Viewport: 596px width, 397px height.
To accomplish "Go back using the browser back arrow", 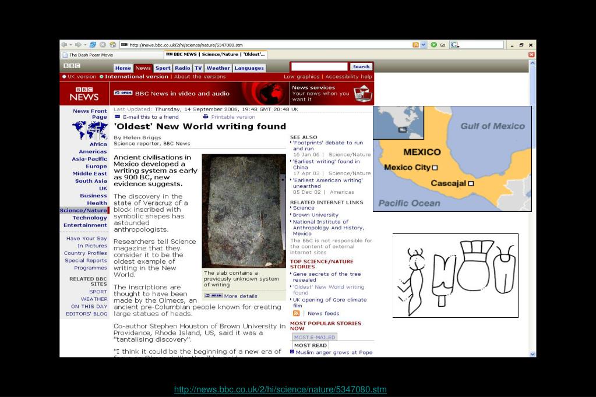I will 64,45.
